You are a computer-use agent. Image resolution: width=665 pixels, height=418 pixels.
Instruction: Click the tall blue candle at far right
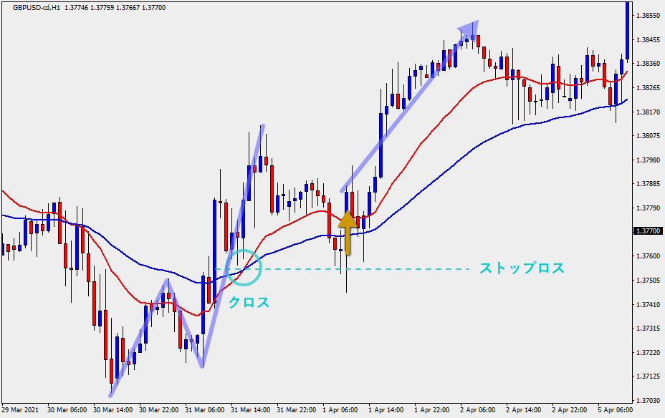coord(628,29)
